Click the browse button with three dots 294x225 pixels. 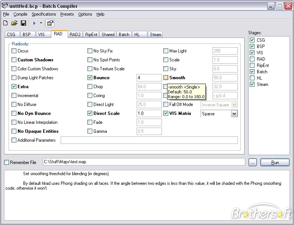[x=253, y=163]
